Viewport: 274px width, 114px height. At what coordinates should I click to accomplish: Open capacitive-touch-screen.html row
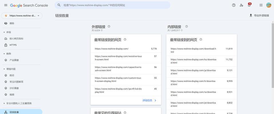pyautogui.click(x=126, y=69)
